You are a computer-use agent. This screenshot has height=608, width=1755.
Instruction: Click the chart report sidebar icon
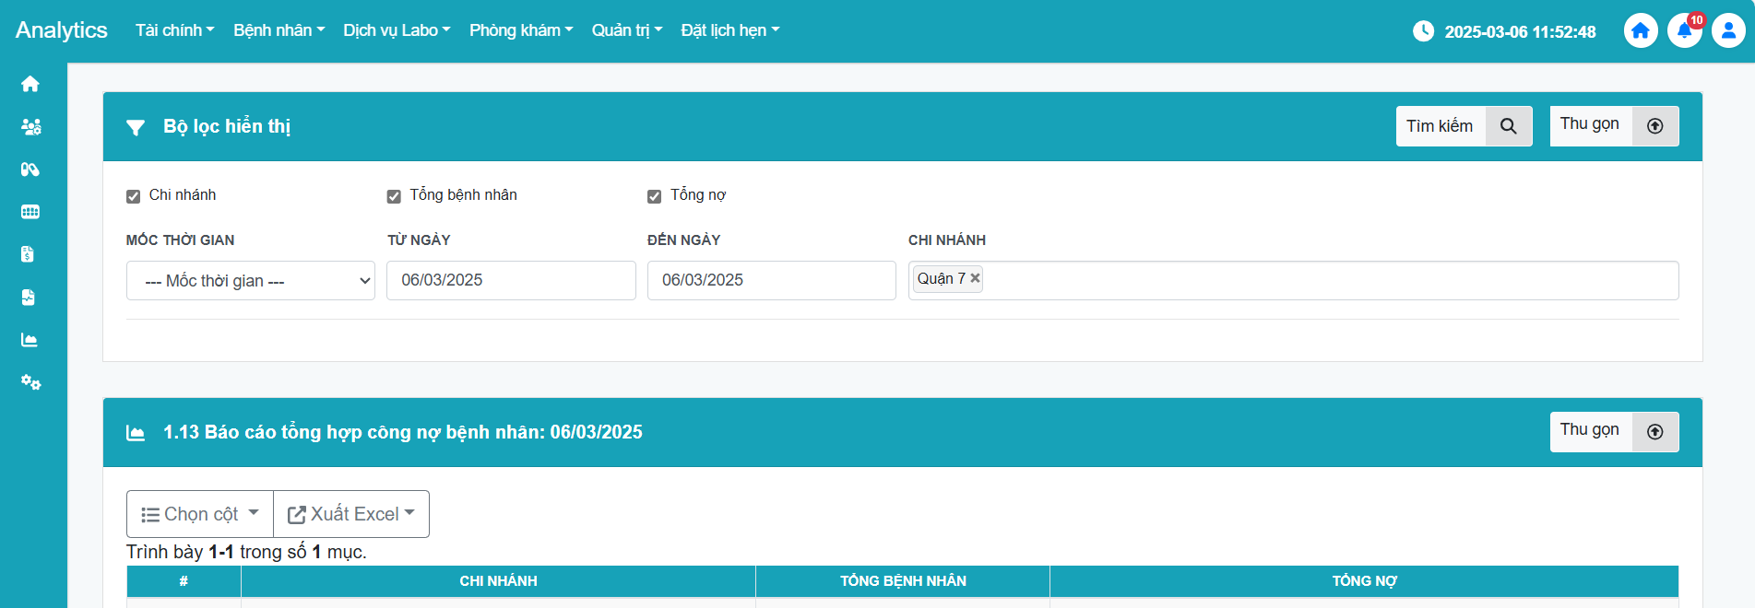pyautogui.click(x=30, y=340)
